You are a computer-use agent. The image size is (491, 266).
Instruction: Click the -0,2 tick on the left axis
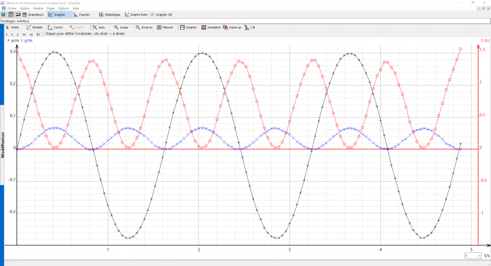(x=12, y=212)
